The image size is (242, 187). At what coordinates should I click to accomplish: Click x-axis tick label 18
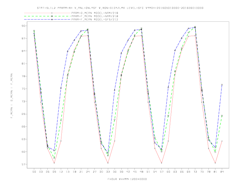point(74,172)
